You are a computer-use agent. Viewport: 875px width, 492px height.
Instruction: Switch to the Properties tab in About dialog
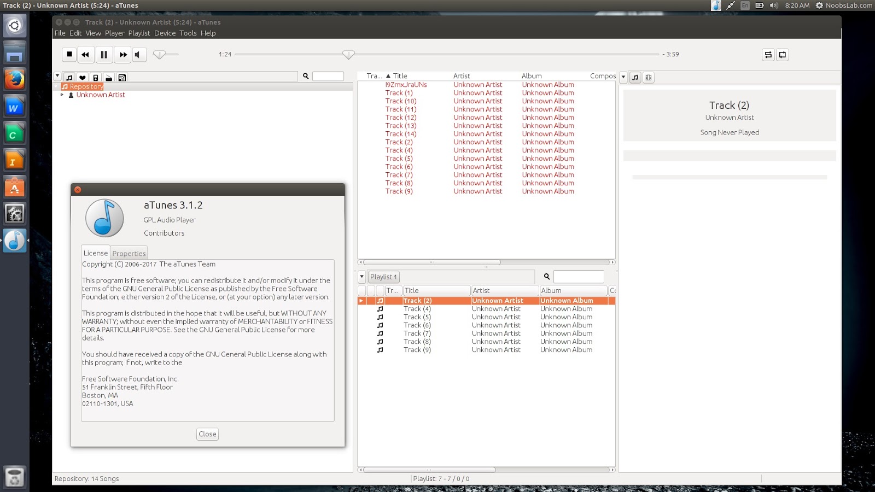click(x=129, y=253)
